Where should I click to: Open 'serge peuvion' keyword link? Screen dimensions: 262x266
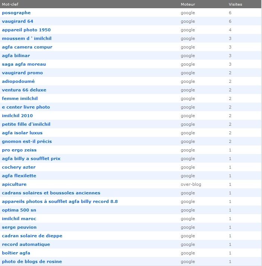click(x=19, y=227)
